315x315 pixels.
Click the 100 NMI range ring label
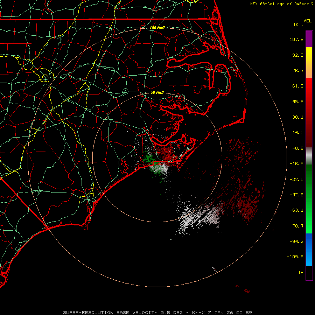pyautogui.click(x=157, y=28)
